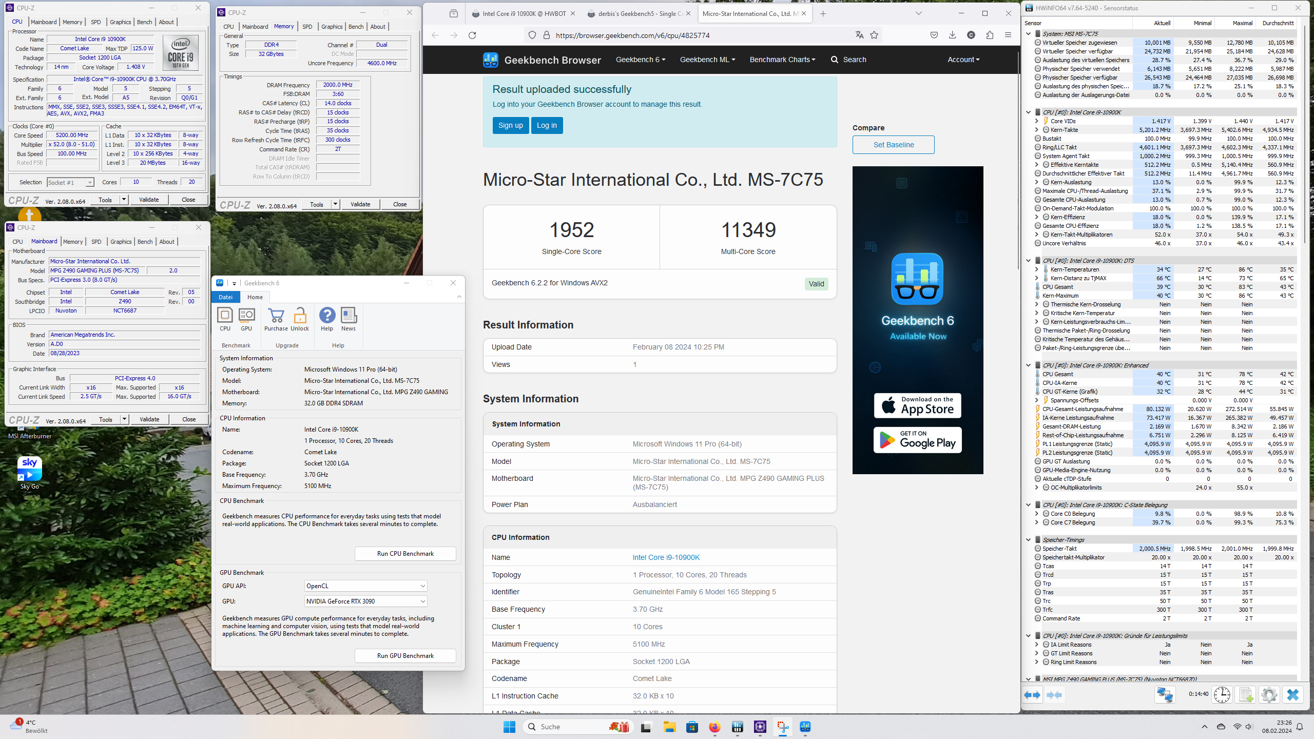Expand Kern-Temperaturen row in HWiNFO
This screenshot has height=739, width=1314.
1036,269
